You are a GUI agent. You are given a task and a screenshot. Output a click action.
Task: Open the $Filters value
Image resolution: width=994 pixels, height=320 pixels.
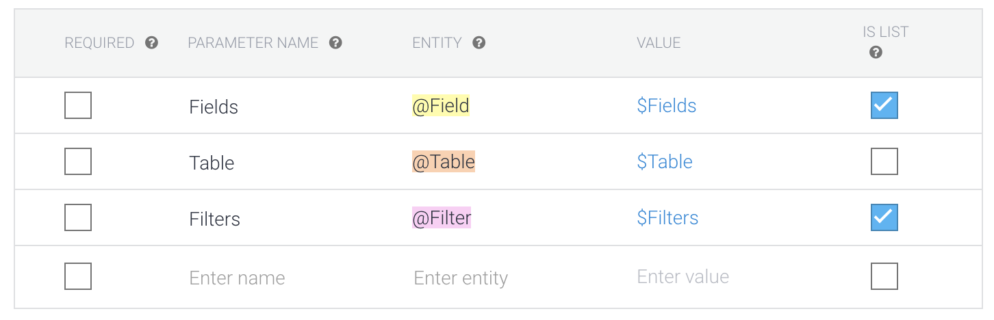[x=667, y=218]
